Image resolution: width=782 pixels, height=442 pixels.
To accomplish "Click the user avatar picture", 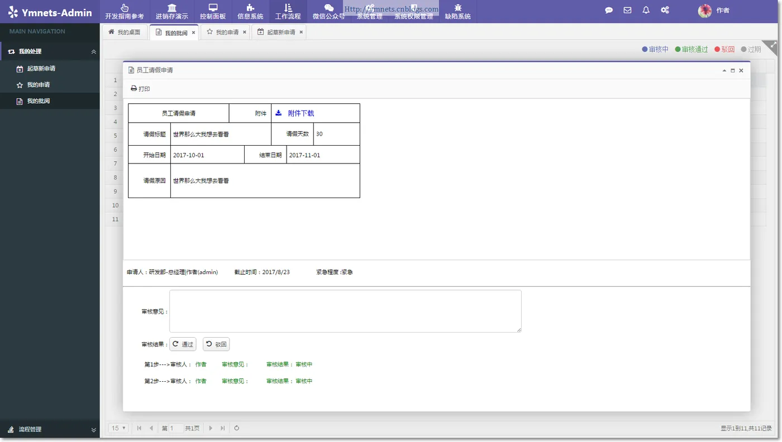I will pos(705,11).
